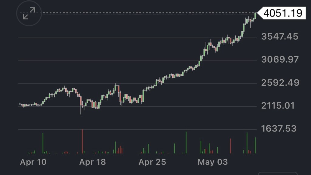Click the Apr 10 date label
The image size is (311, 175).
click(33, 162)
